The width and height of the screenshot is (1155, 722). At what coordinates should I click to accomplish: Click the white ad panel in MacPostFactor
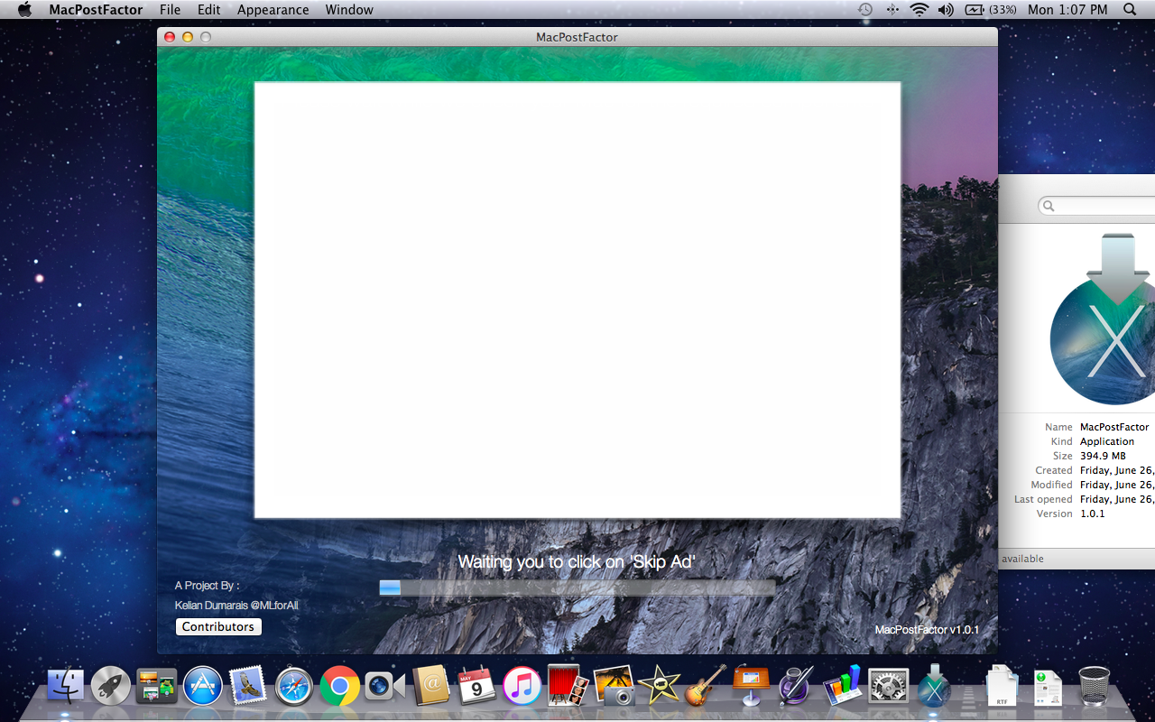pyautogui.click(x=577, y=300)
